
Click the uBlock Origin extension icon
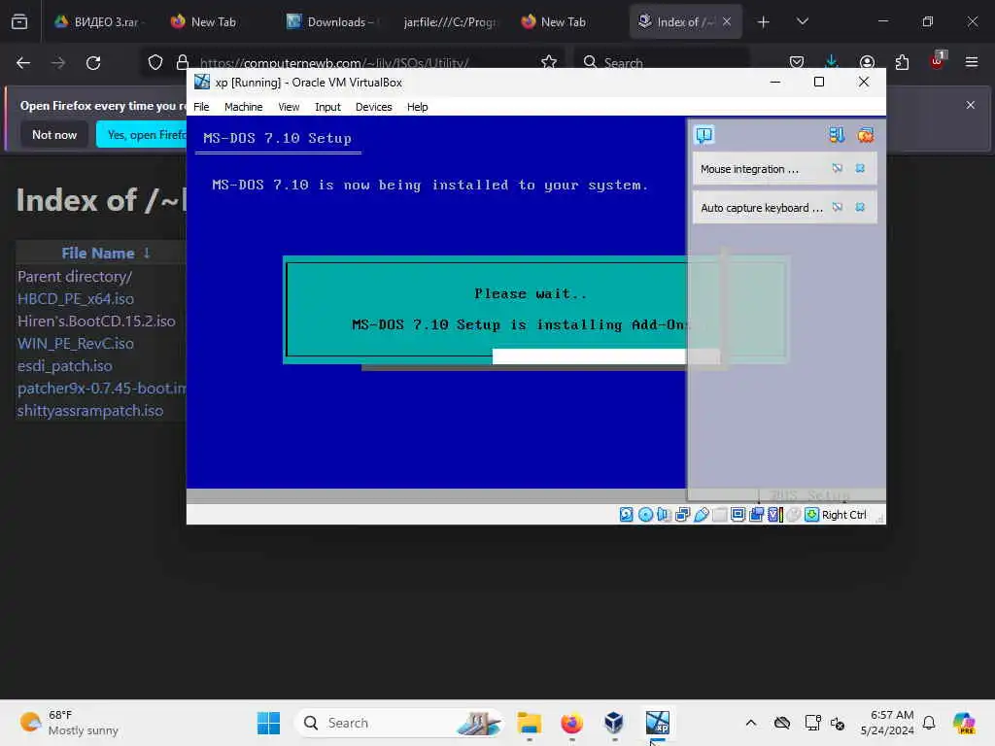pyautogui.click(x=938, y=61)
